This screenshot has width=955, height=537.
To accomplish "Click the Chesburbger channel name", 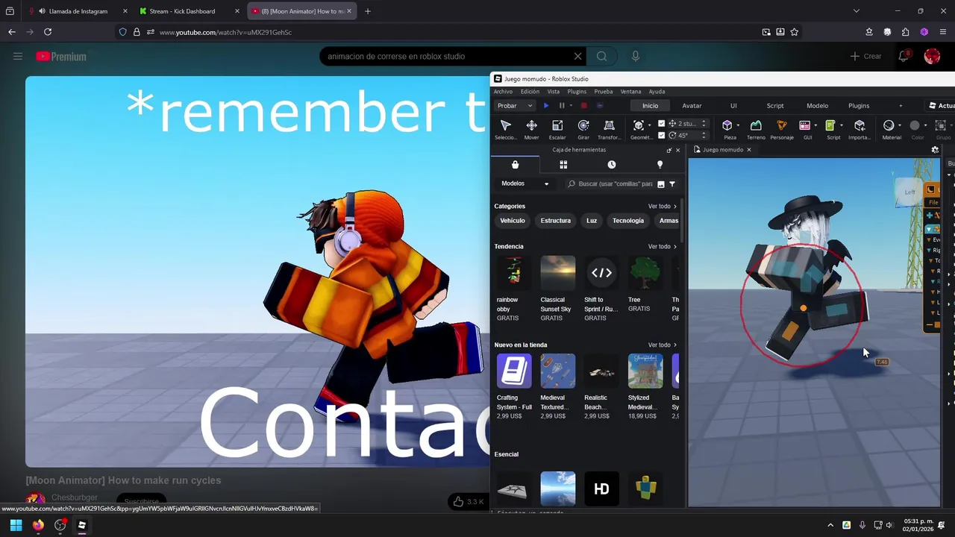I will [75, 497].
